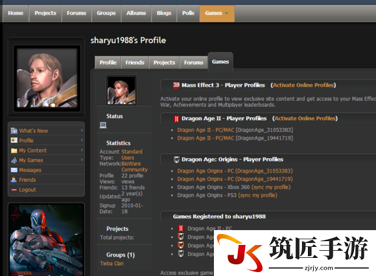
Task: Click the Dragon Age II header icon
Action: pyautogui.click(x=176, y=119)
